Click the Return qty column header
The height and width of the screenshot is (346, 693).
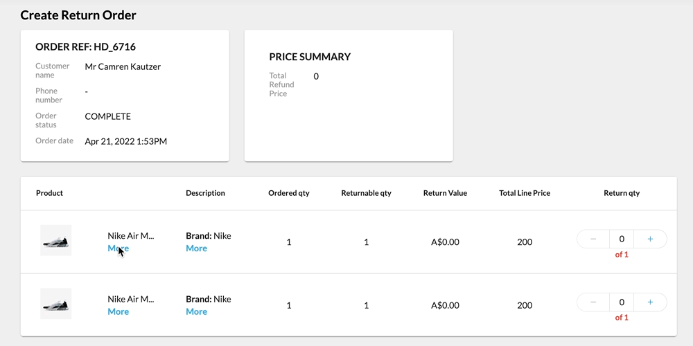pos(622,193)
